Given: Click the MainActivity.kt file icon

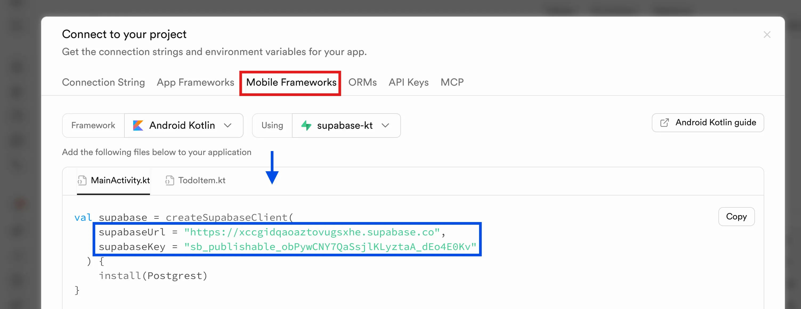Looking at the screenshot, I should 82,181.
